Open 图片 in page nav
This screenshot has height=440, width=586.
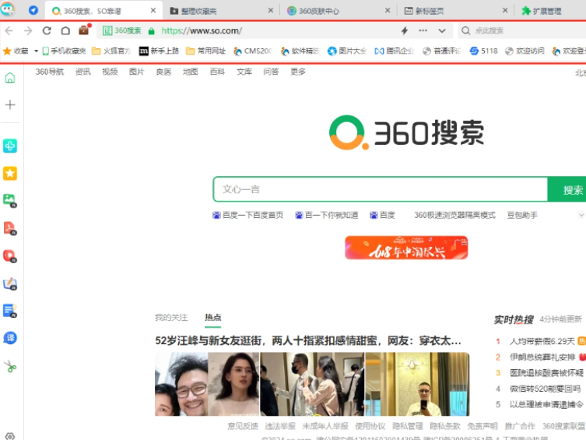(136, 72)
